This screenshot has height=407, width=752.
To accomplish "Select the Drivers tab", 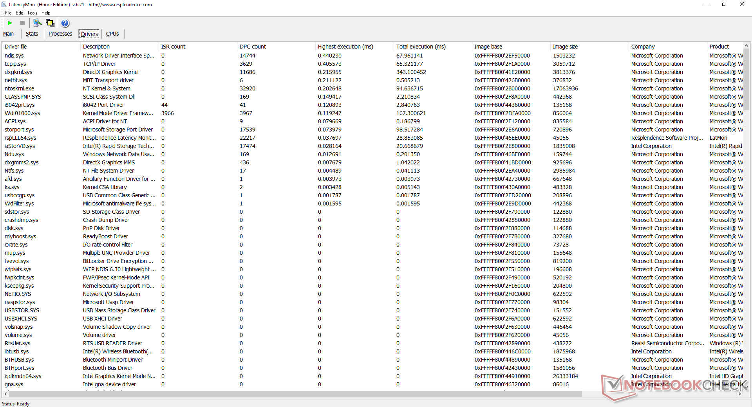I will click(x=89, y=34).
